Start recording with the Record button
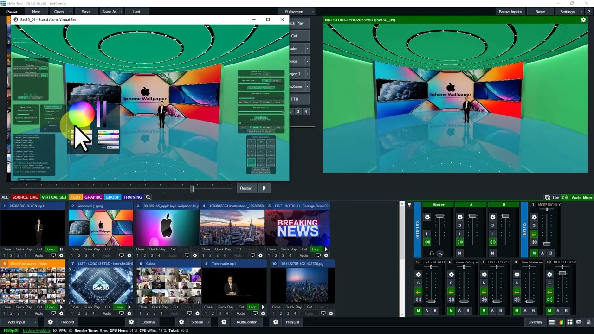Screen dimensions: 594x334 (67, 322)
